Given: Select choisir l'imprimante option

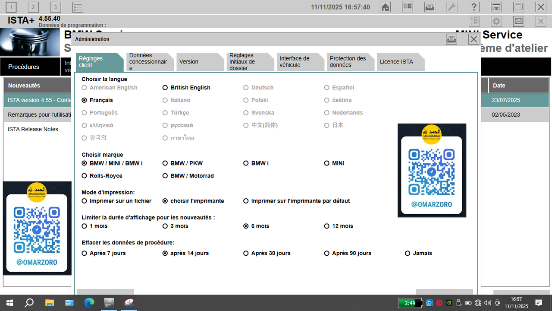Looking at the screenshot, I should pos(193,201).
